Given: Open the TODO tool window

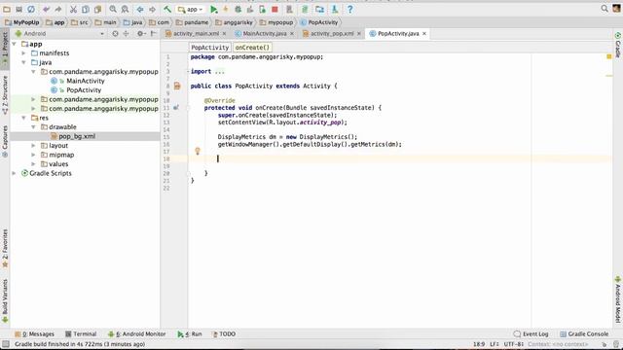Looking at the screenshot, I should click(x=224, y=334).
